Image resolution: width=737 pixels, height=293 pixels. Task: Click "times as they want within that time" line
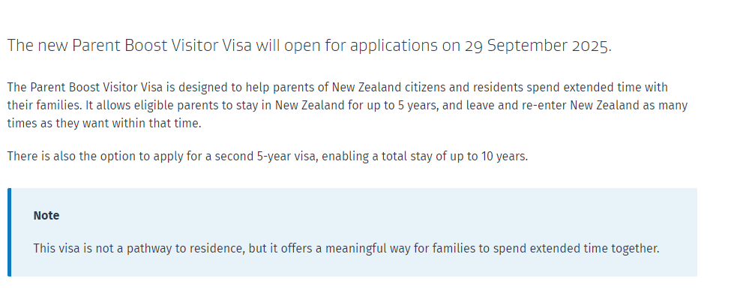tap(104, 124)
